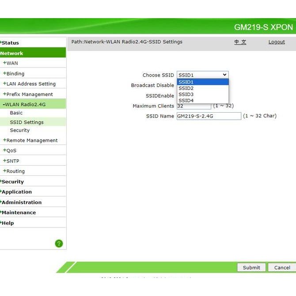Click the SSID Name input field
296x296 pixels.
(209, 116)
